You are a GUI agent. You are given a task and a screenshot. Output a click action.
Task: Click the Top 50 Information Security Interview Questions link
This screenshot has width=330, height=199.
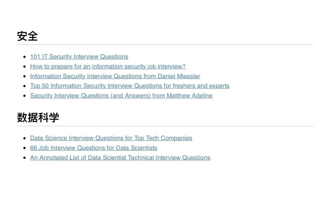pos(130,86)
